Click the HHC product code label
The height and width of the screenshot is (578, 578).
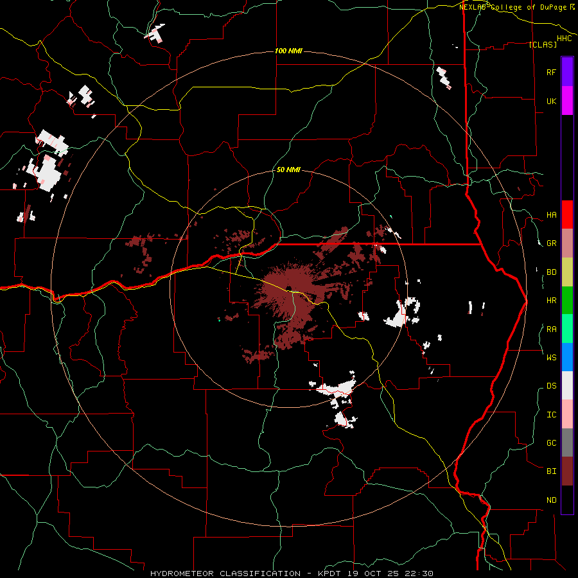[565, 39]
